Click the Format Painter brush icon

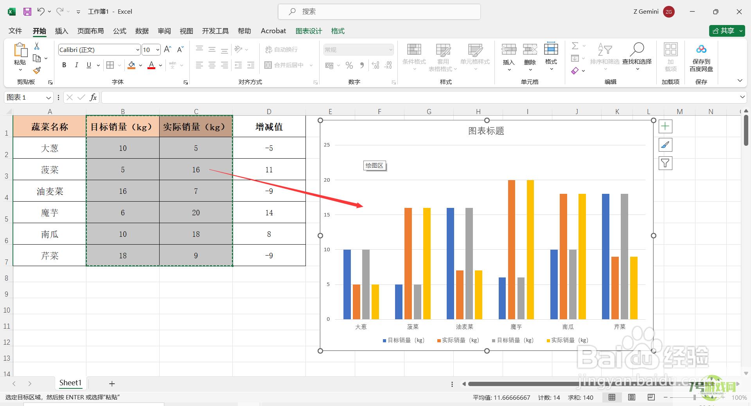37,71
